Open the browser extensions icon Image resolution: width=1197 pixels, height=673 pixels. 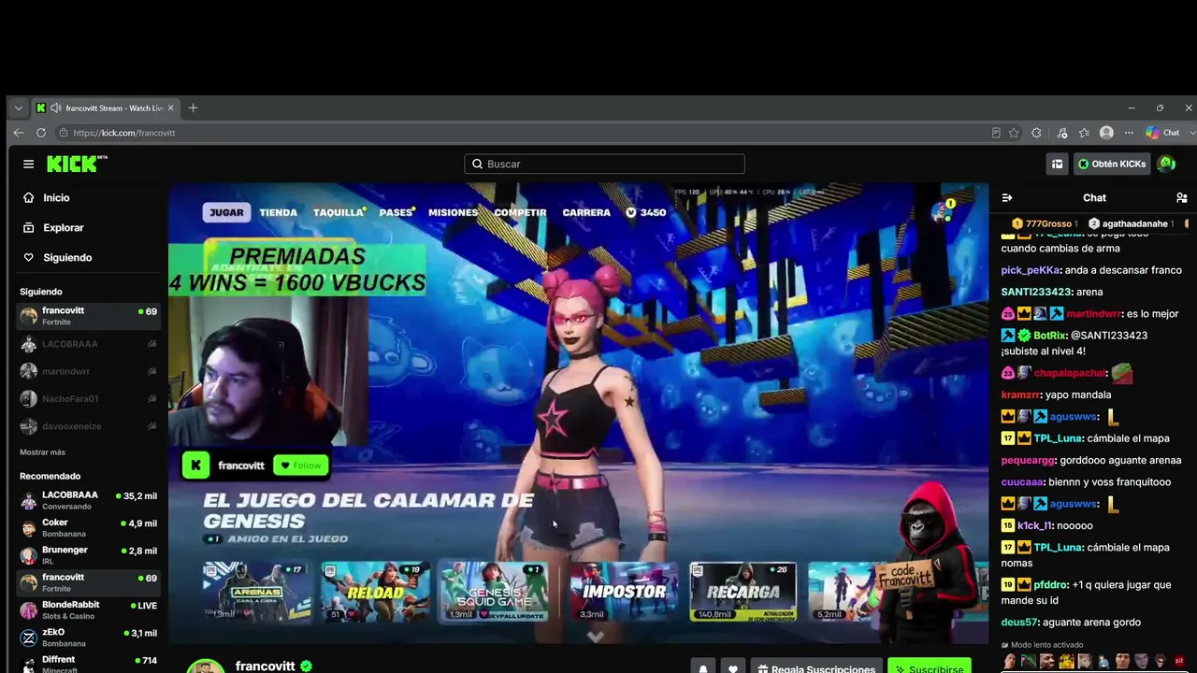coord(1036,133)
